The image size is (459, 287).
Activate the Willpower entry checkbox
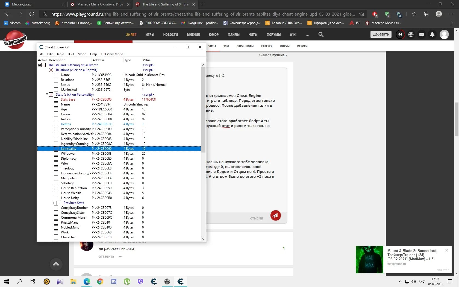[56, 154]
